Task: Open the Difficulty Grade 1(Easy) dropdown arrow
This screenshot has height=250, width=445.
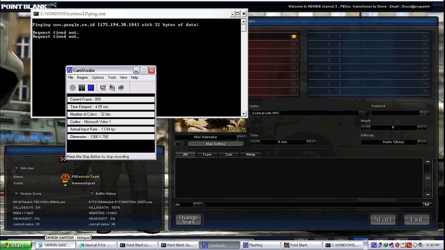Action: click(422, 142)
